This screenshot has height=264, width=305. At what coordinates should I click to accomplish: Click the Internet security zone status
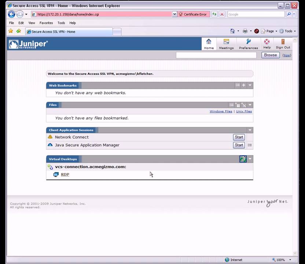pyautogui.click(x=234, y=260)
